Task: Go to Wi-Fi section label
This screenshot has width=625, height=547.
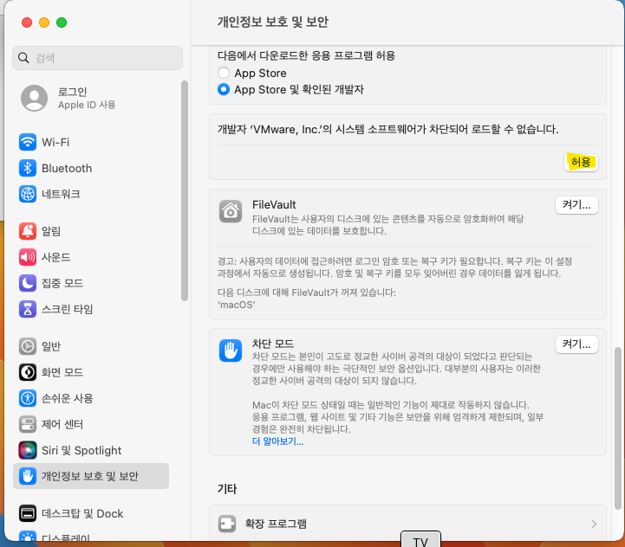Action: click(x=55, y=142)
